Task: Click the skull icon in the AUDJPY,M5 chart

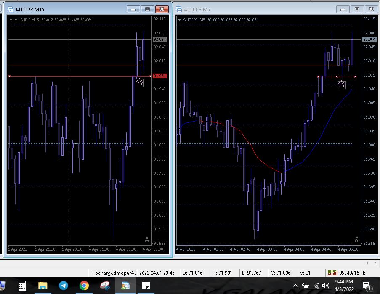Action: click(x=356, y=240)
